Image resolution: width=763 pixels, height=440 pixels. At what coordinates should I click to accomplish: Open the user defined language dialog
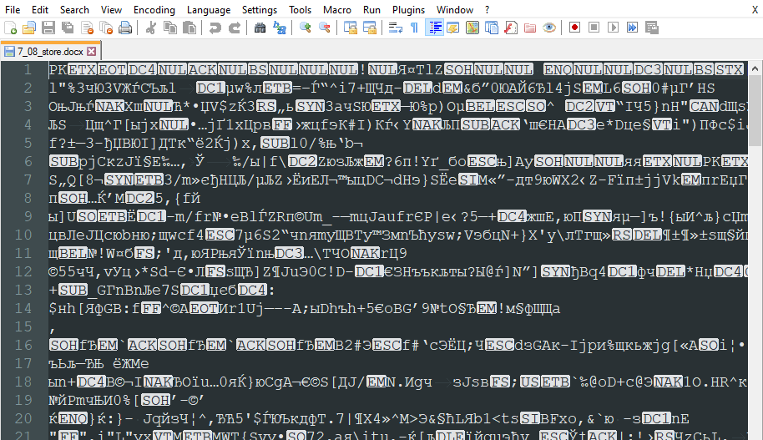(x=453, y=28)
